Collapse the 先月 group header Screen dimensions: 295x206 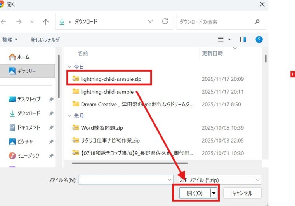pos(69,115)
